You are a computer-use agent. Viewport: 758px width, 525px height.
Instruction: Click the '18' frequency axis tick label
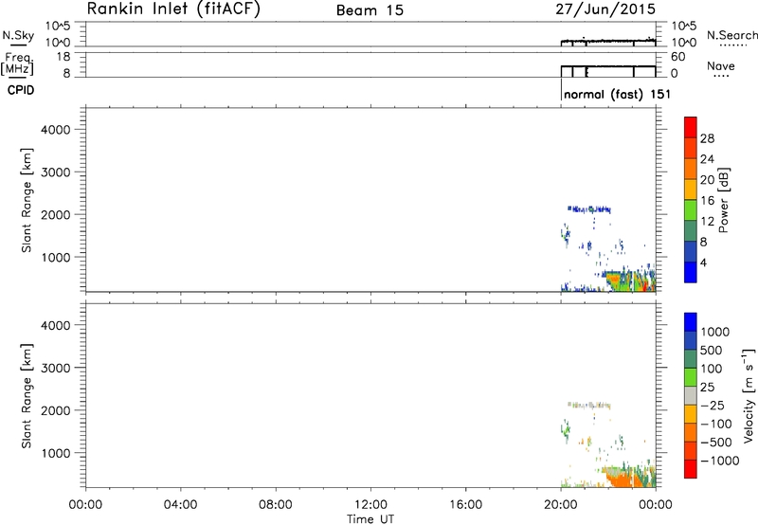(63, 57)
